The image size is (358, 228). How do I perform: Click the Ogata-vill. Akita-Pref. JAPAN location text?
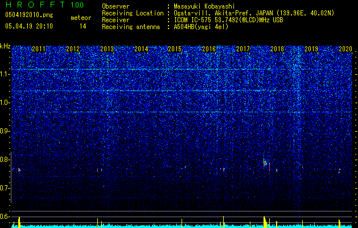[x=254, y=13]
